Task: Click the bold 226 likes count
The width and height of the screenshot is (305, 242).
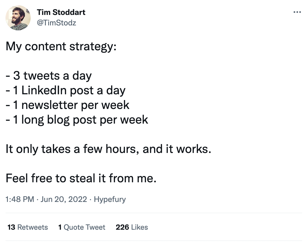Action: [x=122, y=227]
